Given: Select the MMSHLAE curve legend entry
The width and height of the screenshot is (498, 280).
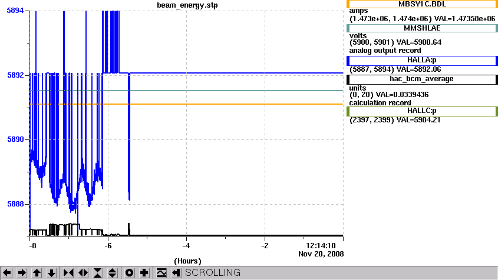Looking at the screenshot, I should pyautogui.click(x=422, y=28).
